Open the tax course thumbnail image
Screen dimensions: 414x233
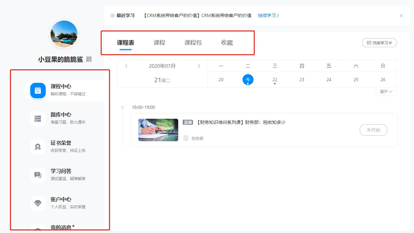click(158, 130)
